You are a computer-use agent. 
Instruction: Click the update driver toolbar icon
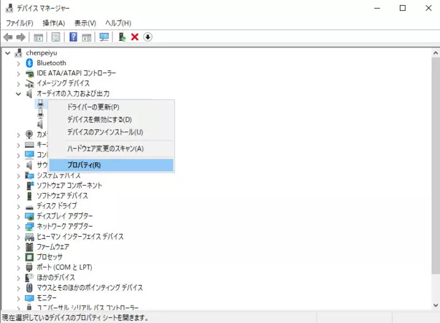[x=122, y=37]
